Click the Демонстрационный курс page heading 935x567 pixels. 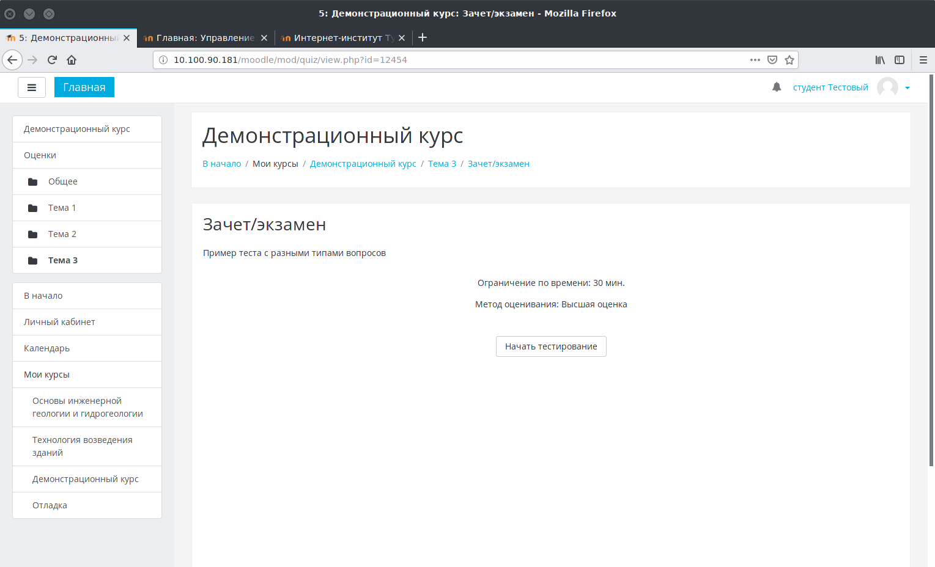(x=333, y=136)
